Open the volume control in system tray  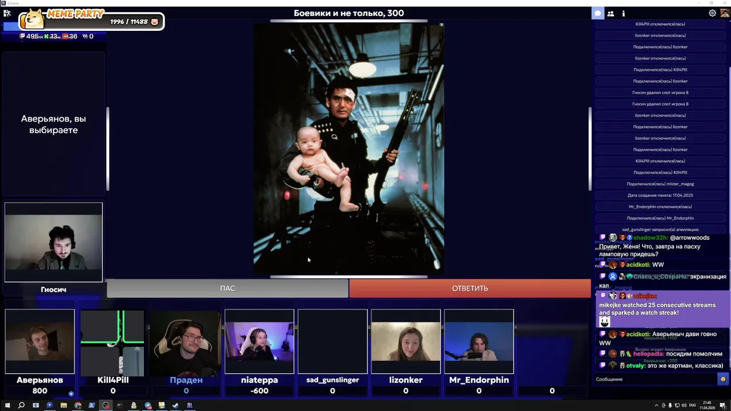[x=684, y=405]
